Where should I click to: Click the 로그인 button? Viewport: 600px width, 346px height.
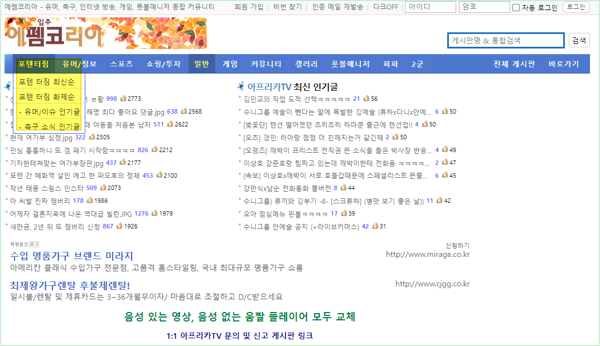(x=576, y=7)
